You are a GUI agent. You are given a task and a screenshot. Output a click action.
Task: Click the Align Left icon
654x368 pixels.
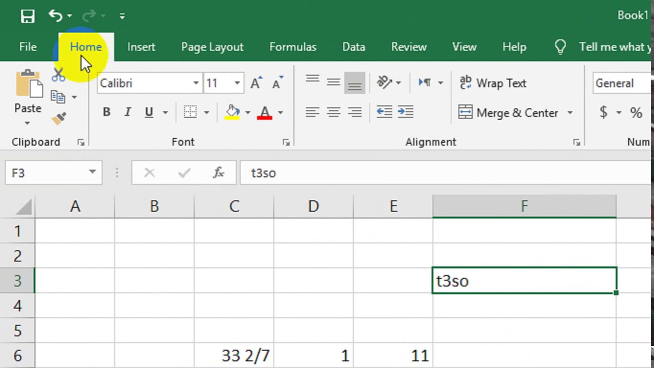[x=312, y=112]
